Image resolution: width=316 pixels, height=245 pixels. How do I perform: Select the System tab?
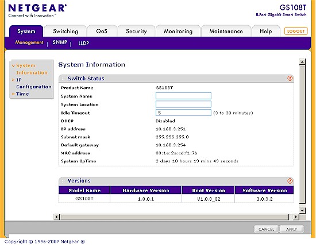[26, 31]
